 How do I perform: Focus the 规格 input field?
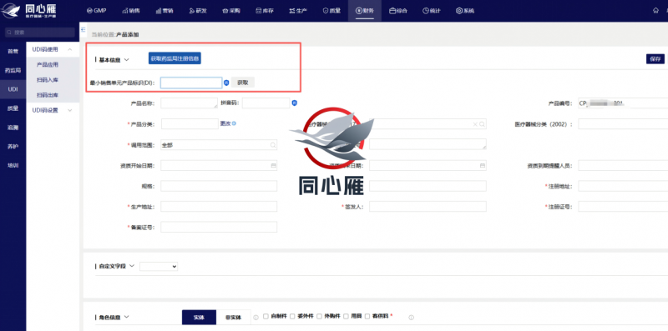tap(219, 186)
